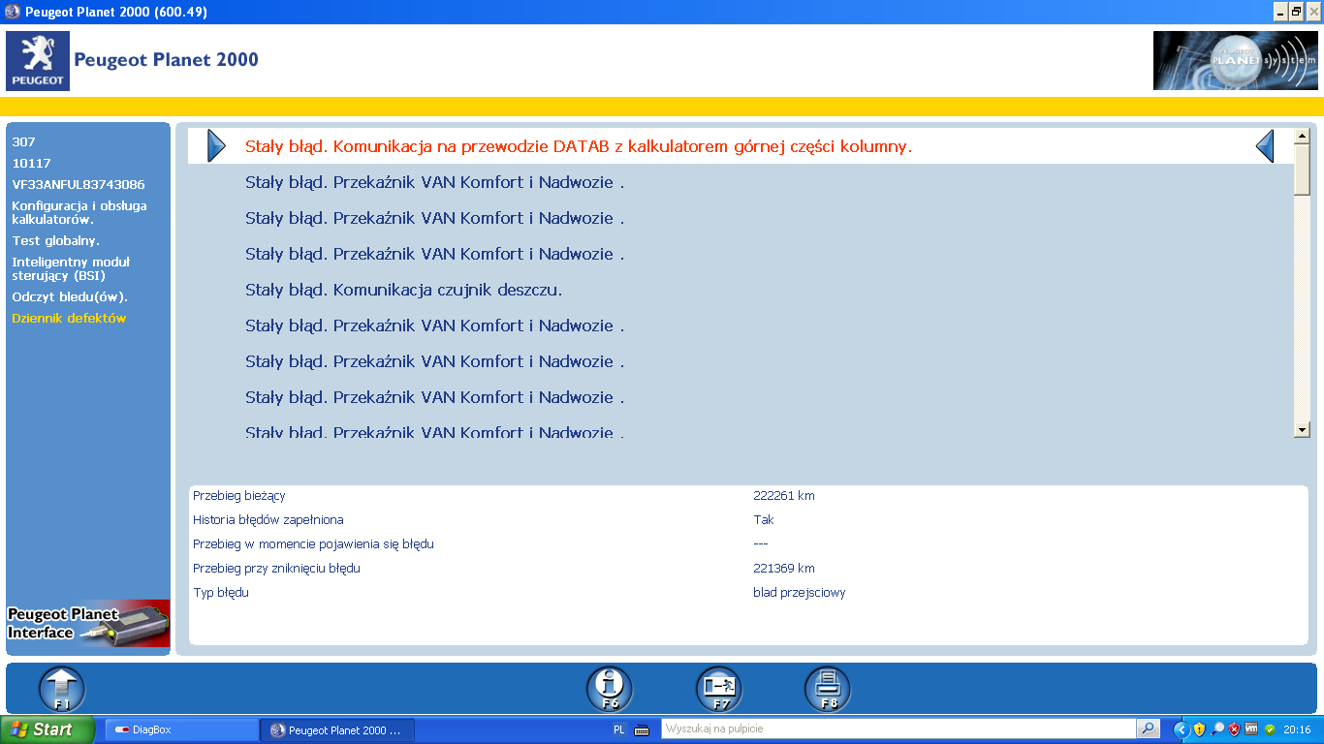This screenshot has width=1324, height=744.
Task: Click the 'Typ błędu' label
Action: pyautogui.click(x=221, y=592)
